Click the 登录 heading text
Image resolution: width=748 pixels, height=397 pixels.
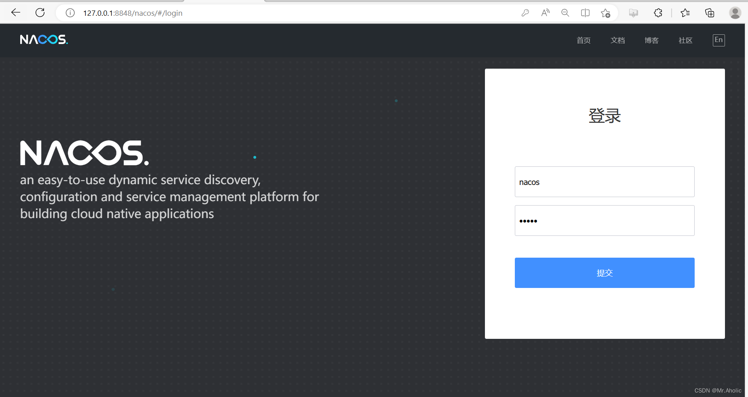pos(605,116)
